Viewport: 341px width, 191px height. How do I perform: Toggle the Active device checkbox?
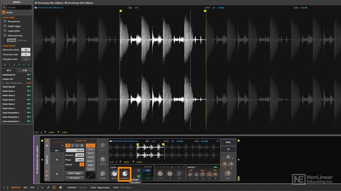pyautogui.click(x=4, y=12)
